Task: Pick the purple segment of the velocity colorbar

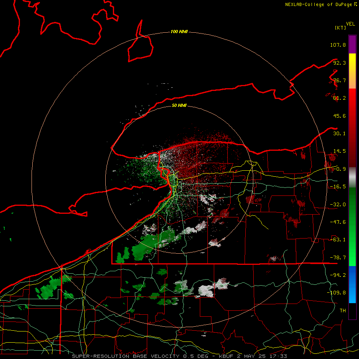Action: (352, 44)
